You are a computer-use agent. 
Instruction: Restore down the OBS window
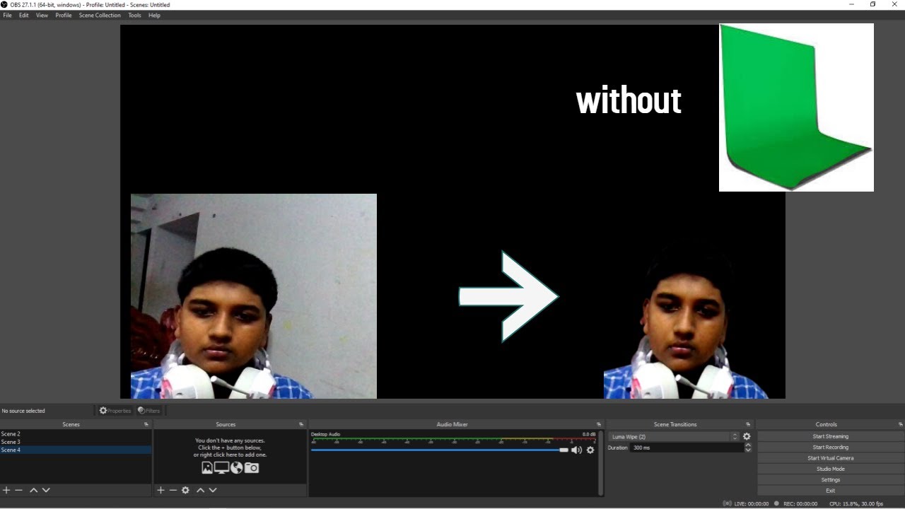[x=872, y=4]
